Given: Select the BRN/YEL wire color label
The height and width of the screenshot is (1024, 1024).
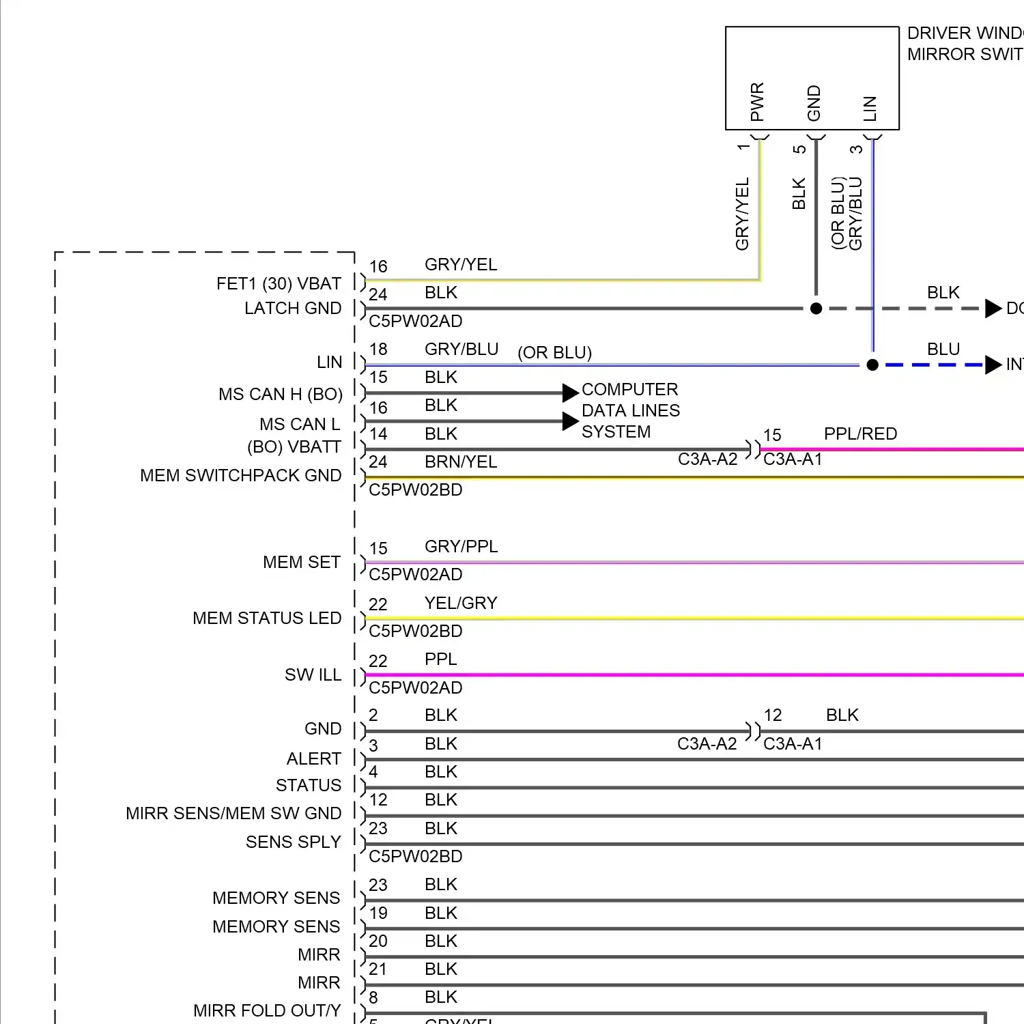Looking at the screenshot, I should pyautogui.click(x=461, y=461).
